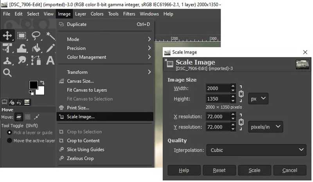Expand the Mode submenu
313x182 pixels.
coord(105,39)
